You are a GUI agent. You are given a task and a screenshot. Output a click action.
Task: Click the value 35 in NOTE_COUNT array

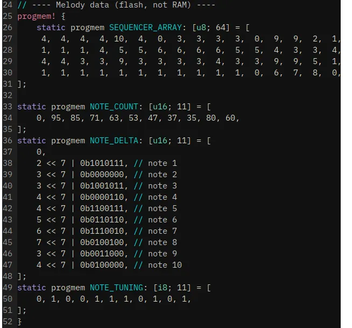pos(192,118)
